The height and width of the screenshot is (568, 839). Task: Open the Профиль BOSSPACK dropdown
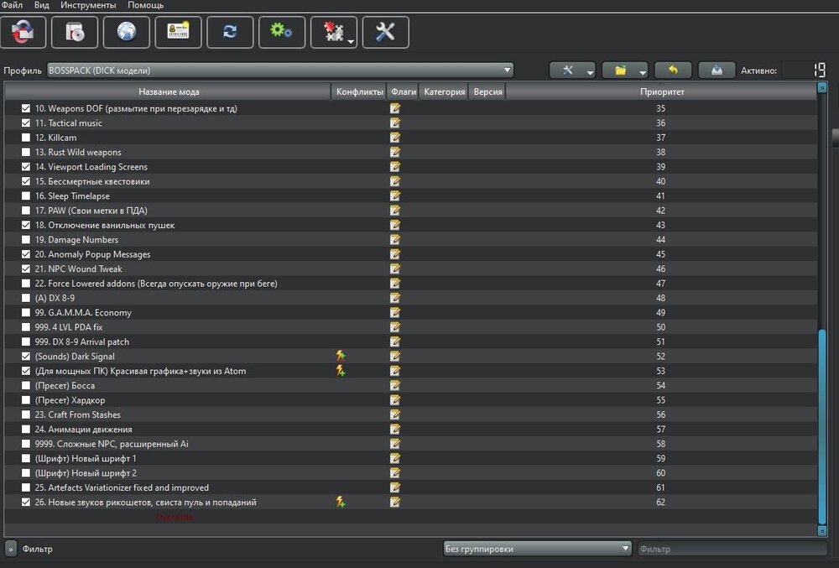(280, 70)
